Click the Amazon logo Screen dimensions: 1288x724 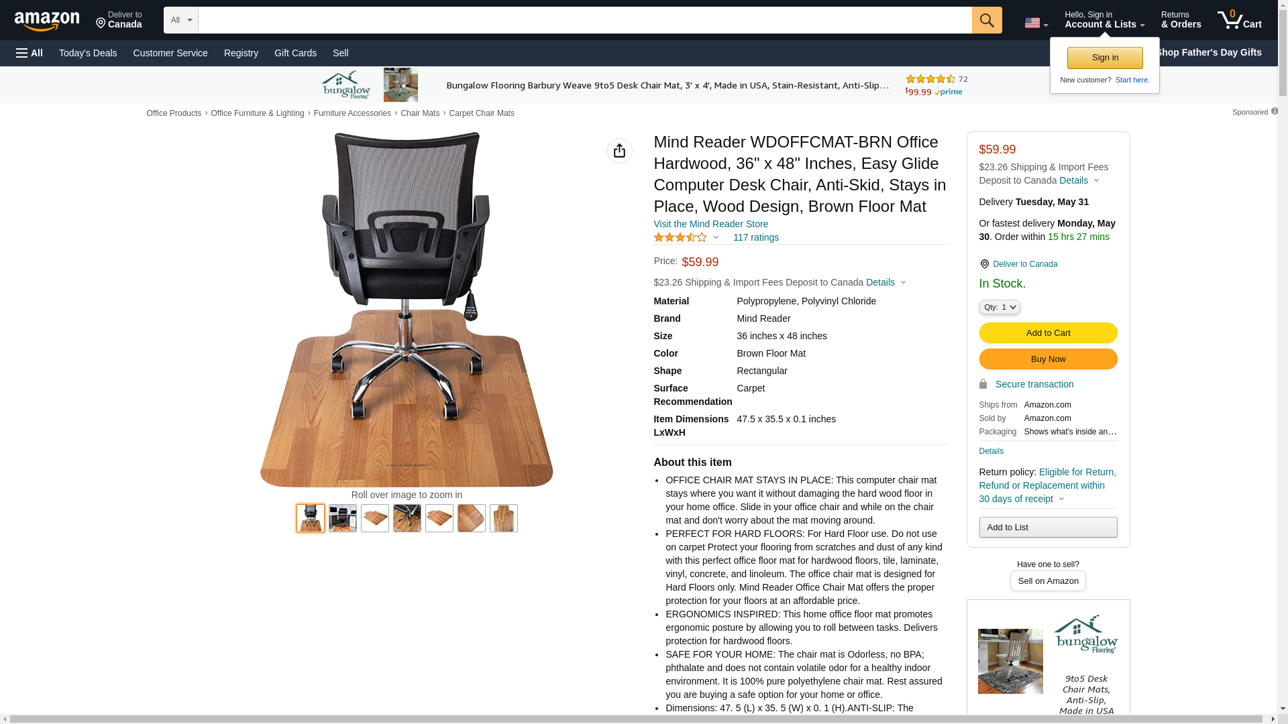pyautogui.click(x=47, y=21)
